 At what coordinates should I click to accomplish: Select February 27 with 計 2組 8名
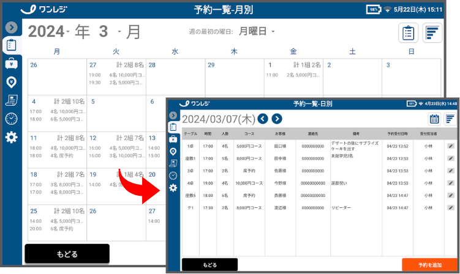click(116, 77)
